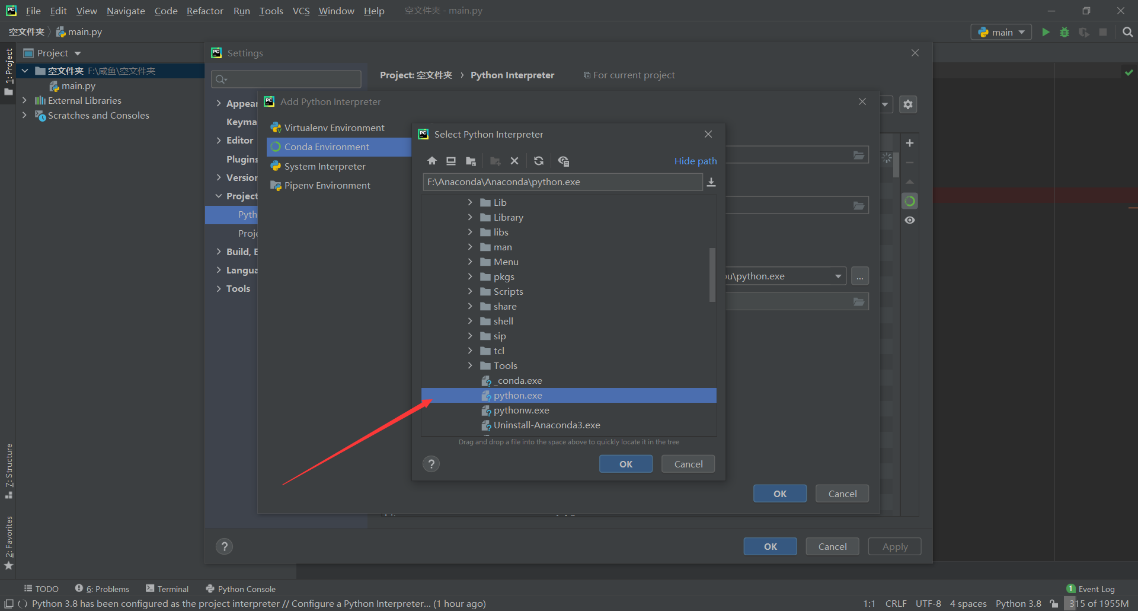Open Search Everywhere magnifier
The width and height of the screenshot is (1138, 611).
(1128, 32)
